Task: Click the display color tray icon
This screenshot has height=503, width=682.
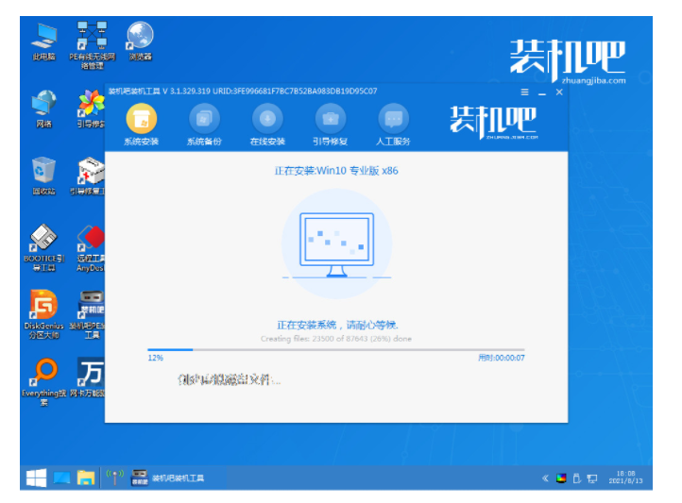Action: (x=561, y=478)
